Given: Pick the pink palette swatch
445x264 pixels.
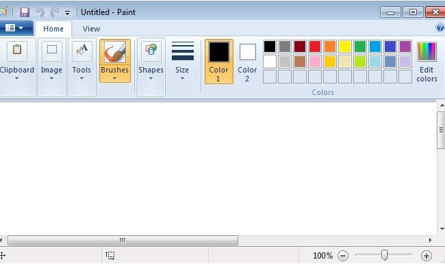Looking at the screenshot, I should click(x=315, y=62).
